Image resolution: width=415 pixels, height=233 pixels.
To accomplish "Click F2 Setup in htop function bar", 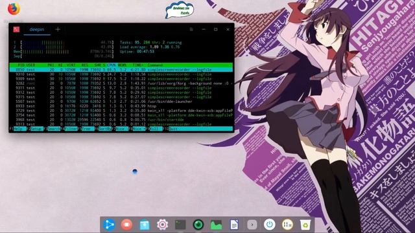I will pos(35,129).
